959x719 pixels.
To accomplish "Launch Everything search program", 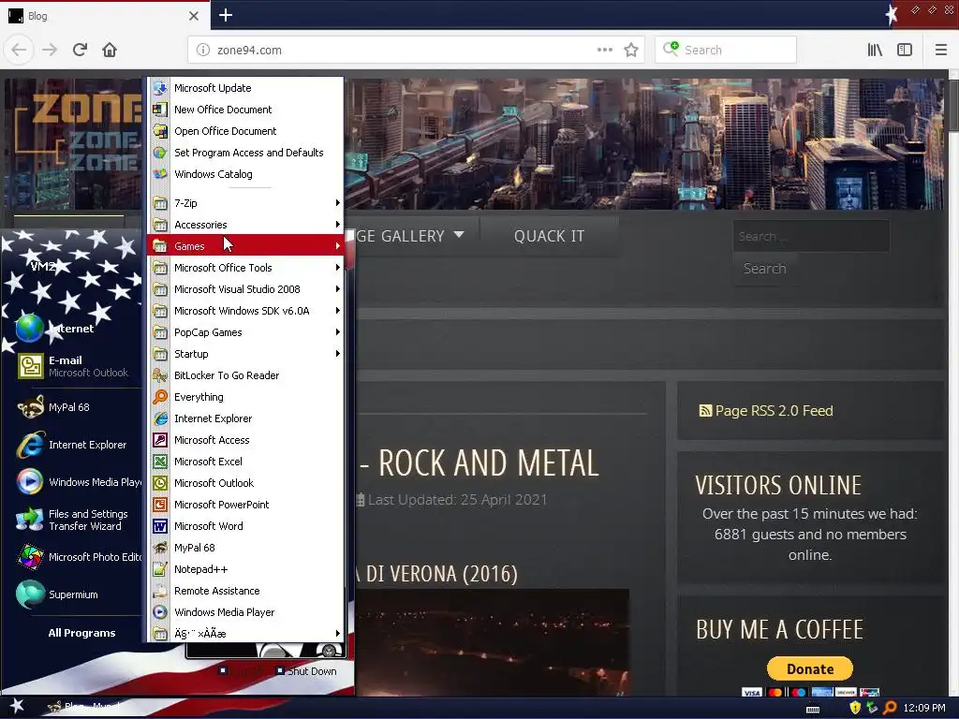I will pos(244,397).
